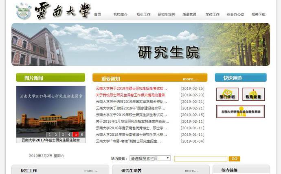Image resolution: width=281 pixels, height=174 pixels.
Task: Open more... in 招生工作 section header
Action: tap(91, 171)
